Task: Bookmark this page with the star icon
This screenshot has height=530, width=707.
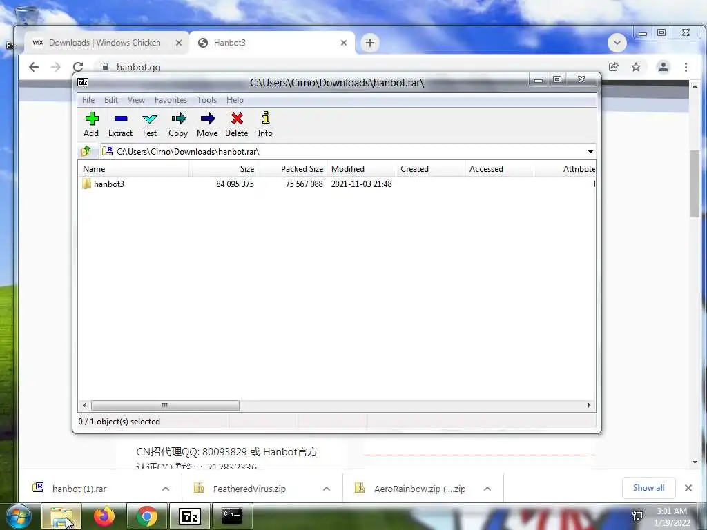Action: [x=636, y=67]
